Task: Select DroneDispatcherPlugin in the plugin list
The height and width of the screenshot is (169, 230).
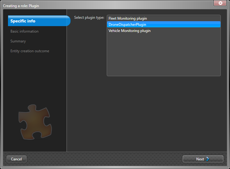Action: (127, 25)
